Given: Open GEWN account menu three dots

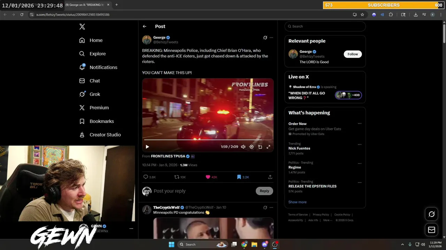Looking at the screenshot, I should 131,228.
